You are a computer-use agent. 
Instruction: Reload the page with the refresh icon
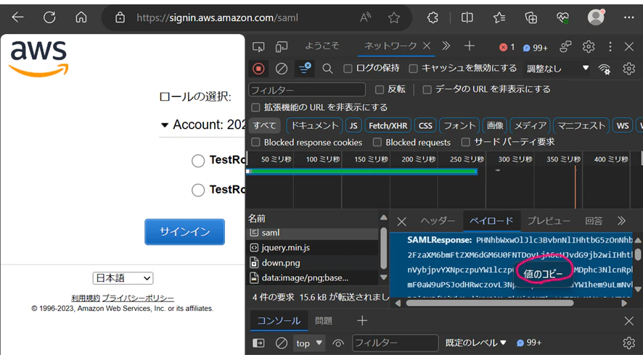pos(49,17)
